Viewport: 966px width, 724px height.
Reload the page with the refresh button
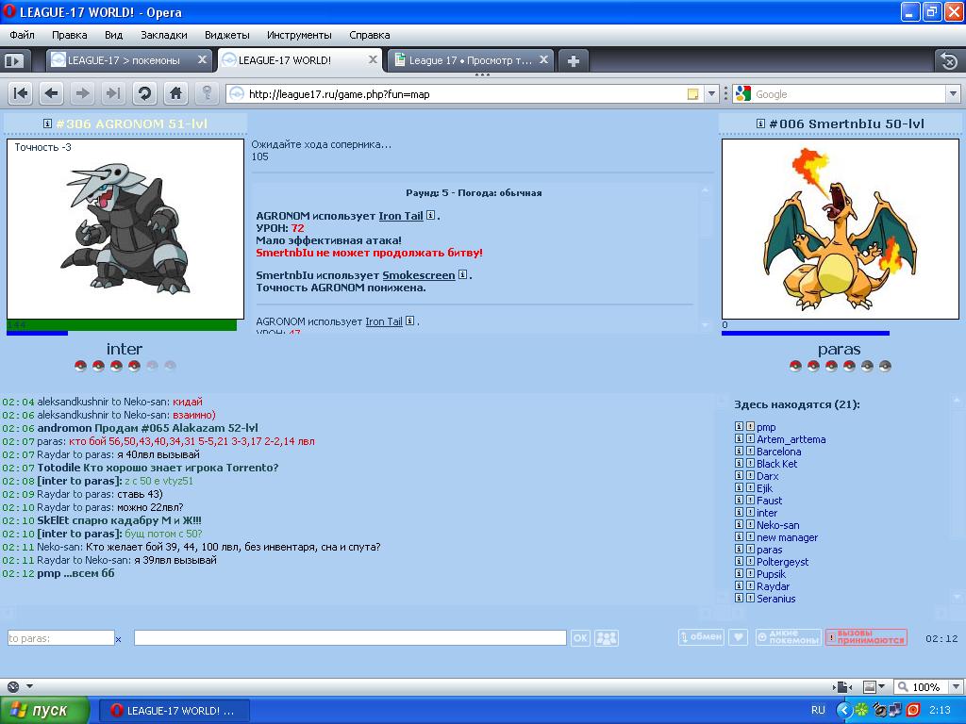(x=144, y=93)
